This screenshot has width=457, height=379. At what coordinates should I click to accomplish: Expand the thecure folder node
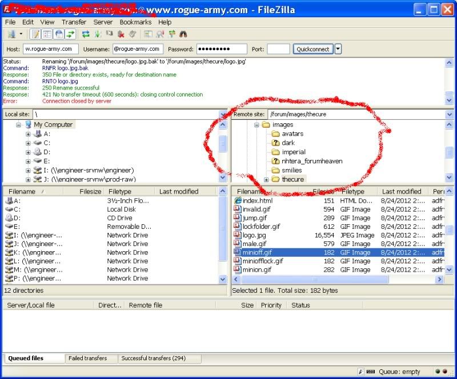pyautogui.click(x=266, y=180)
